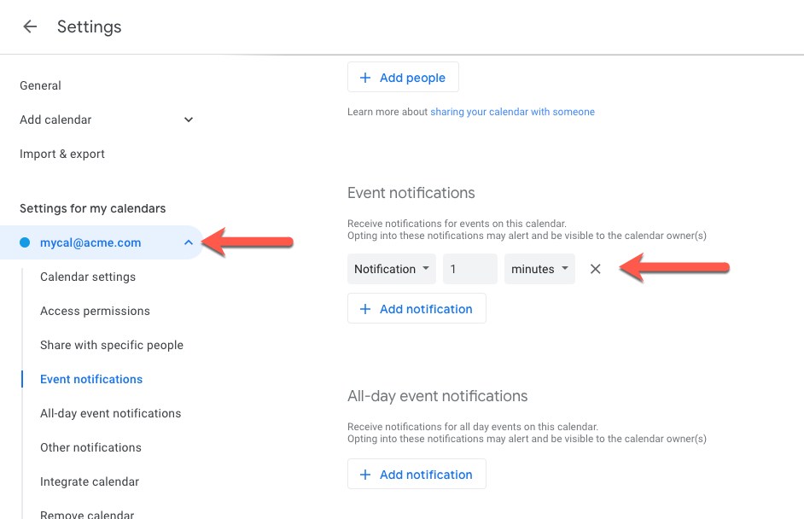Click the Add calendar label
The image size is (804, 519).
point(55,120)
